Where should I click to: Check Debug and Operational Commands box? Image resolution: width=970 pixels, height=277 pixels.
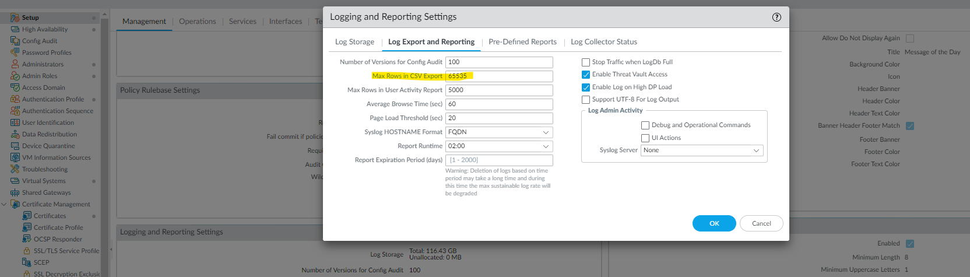(x=645, y=125)
